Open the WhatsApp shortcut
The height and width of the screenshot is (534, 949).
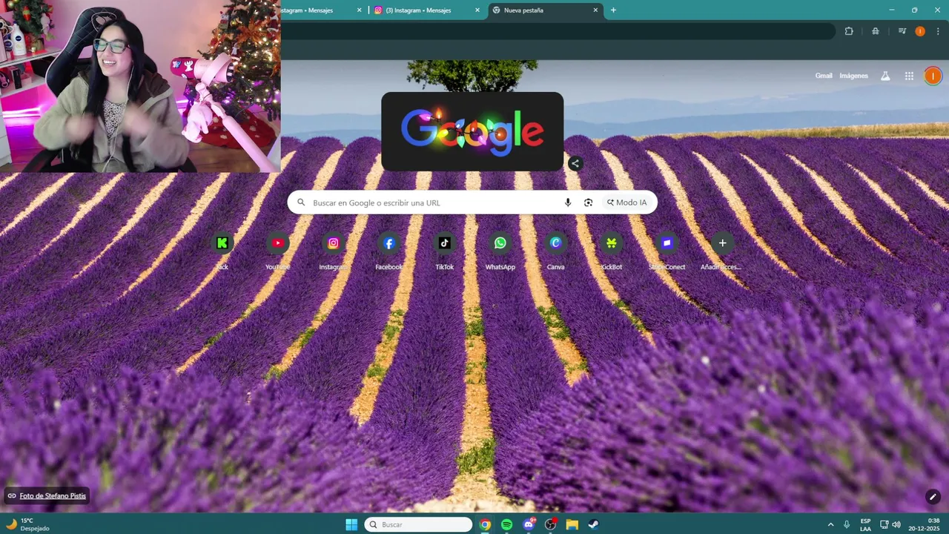point(500,243)
